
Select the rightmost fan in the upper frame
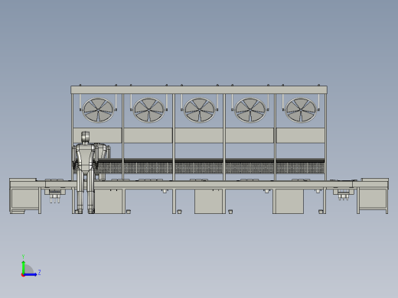point(301,110)
